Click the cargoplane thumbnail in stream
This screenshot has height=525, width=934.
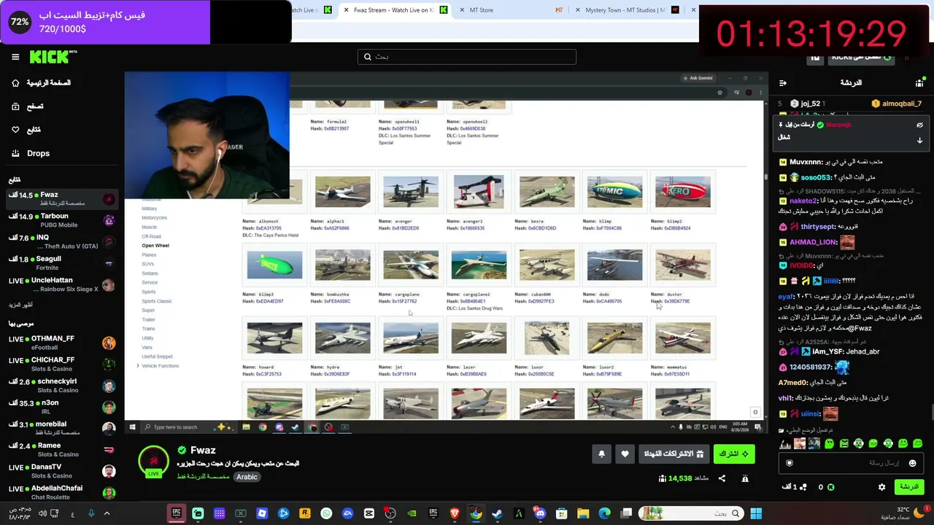(x=411, y=265)
